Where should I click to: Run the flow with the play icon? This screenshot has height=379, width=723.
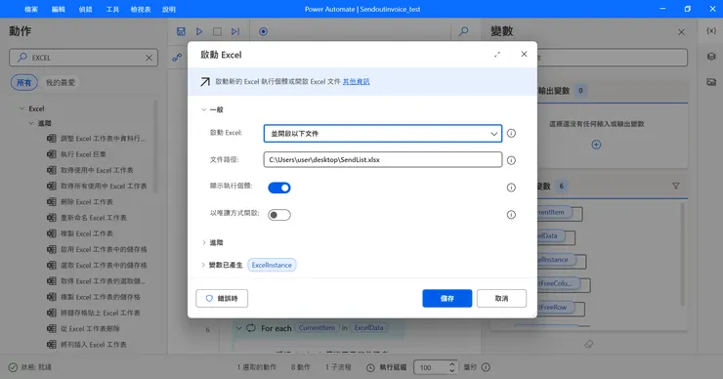click(199, 31)
